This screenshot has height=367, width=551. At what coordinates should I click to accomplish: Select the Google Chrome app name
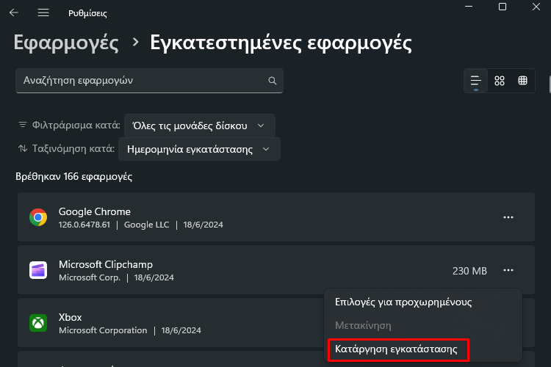[95, 211]
